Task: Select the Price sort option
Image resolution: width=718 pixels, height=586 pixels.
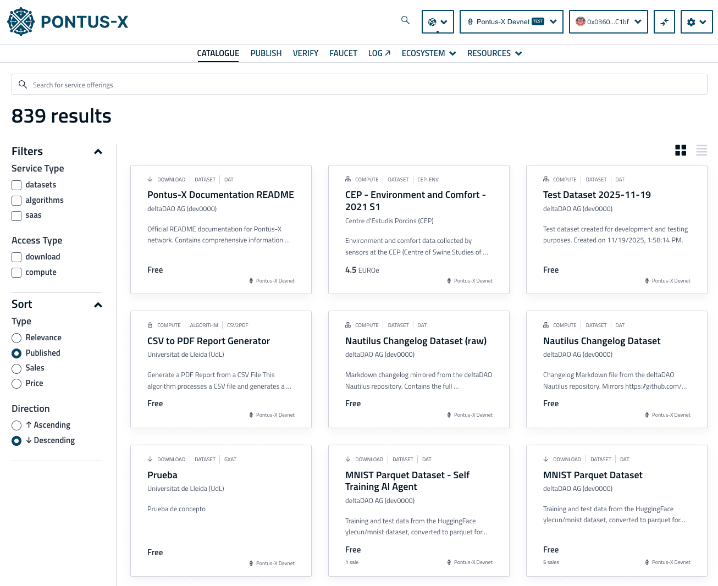Action: pyautogui.click(x=16, y=383)
